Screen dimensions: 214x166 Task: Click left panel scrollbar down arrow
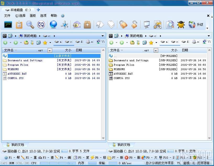tap(103, 138)
